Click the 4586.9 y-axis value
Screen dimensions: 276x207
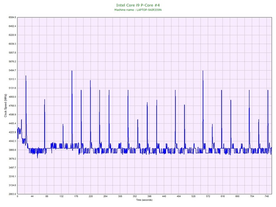(12, 115)
